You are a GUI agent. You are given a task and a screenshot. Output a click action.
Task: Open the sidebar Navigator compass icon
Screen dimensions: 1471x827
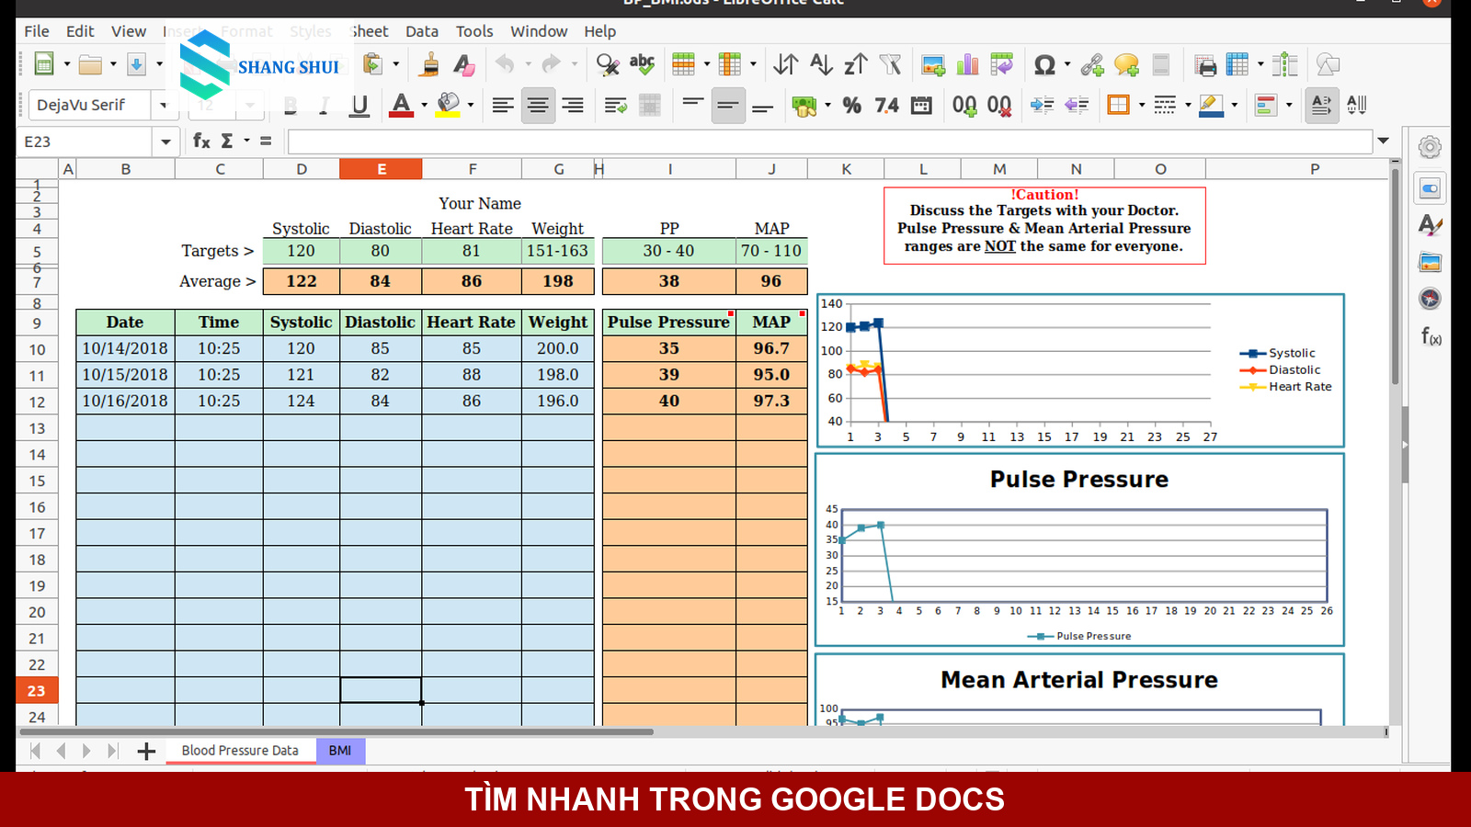(1430, 299)
